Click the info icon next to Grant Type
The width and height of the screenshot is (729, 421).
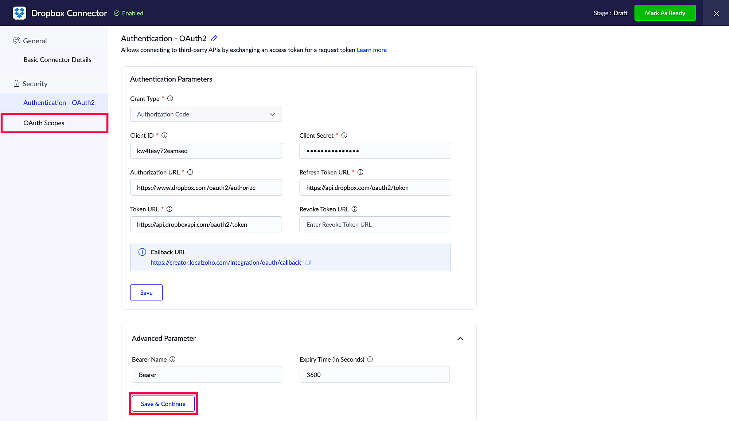coord(170,98)
